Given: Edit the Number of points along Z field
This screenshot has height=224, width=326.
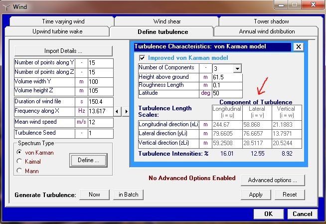Looking at the screenshot, I should 101,72.
